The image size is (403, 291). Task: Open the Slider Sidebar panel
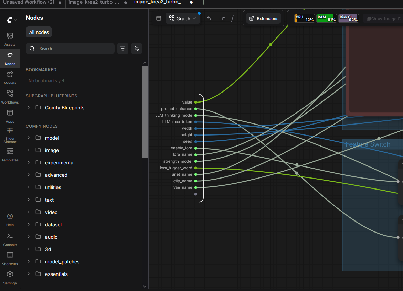[x=10, y=136]
